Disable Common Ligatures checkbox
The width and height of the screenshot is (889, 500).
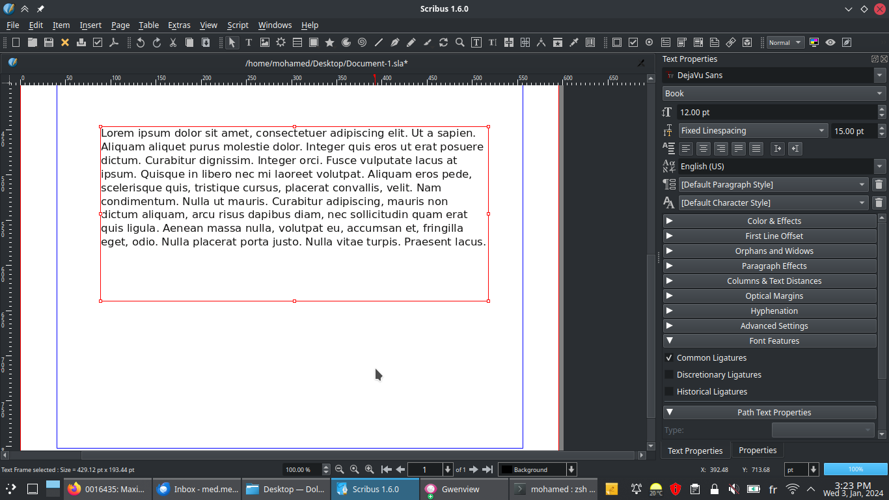pyautogui.click(x=668, y=358)
